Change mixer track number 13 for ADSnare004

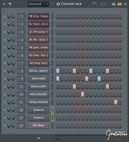pyautogui.click(x=21, y=87)
